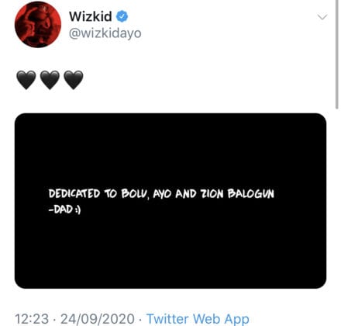Open Wizkid's red profile avatar
341x326 pixels.
(38, 24)
